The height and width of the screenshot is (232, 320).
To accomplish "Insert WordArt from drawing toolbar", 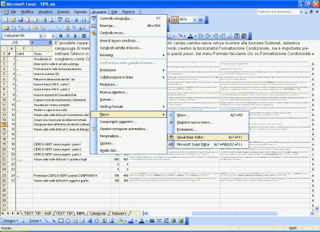I will (x=90, y=220).
